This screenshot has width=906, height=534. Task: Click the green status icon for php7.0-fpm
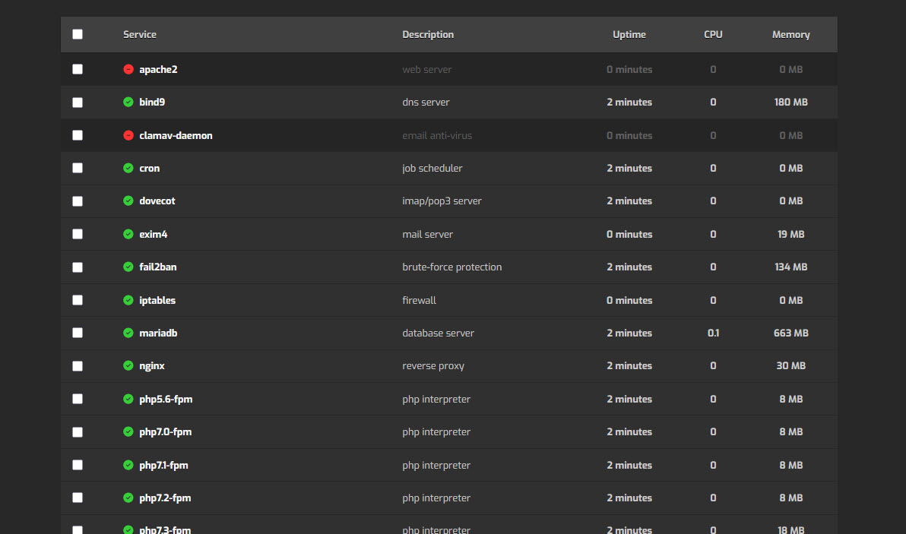tap(128, 431)
